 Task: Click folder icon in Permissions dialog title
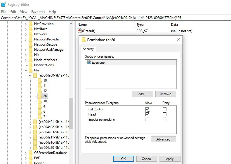click(84, 40)
